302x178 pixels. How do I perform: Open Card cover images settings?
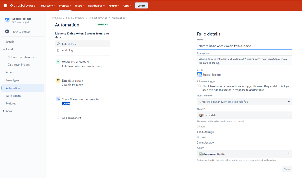[19, 65]
